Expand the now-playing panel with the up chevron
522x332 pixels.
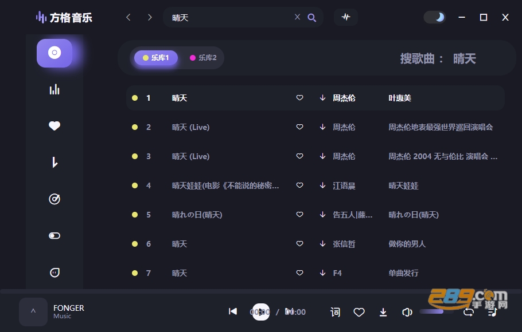(33, 312)
